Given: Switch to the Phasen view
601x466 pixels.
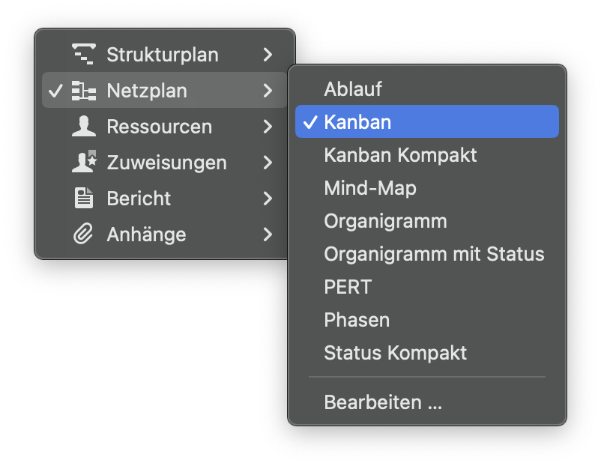Looking at the screenshot, I should pyautogui.click(x=357, y=320).
